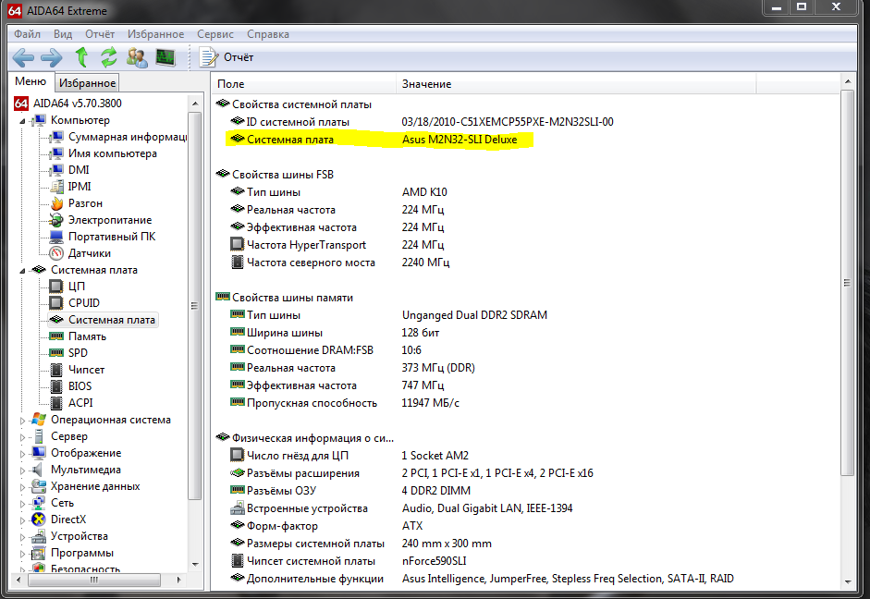The height and width of the screenshot is (599, 870).
Task: Select the DirectX icon in tree
Action: [39, 520]
